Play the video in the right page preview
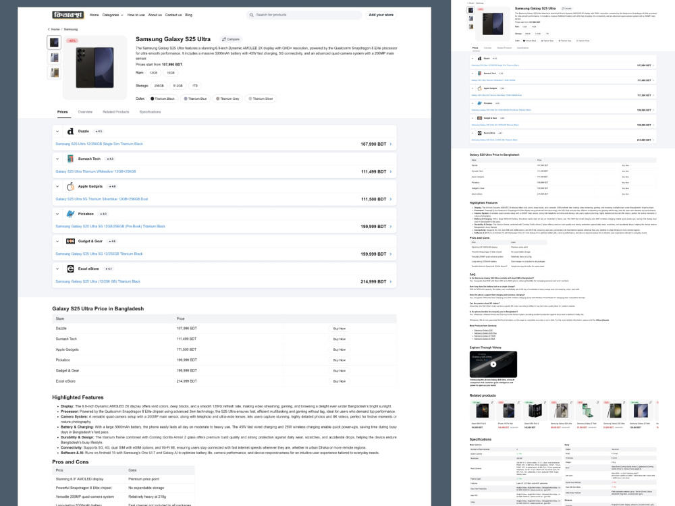This screenshot has width=675, height=506. 493,364
